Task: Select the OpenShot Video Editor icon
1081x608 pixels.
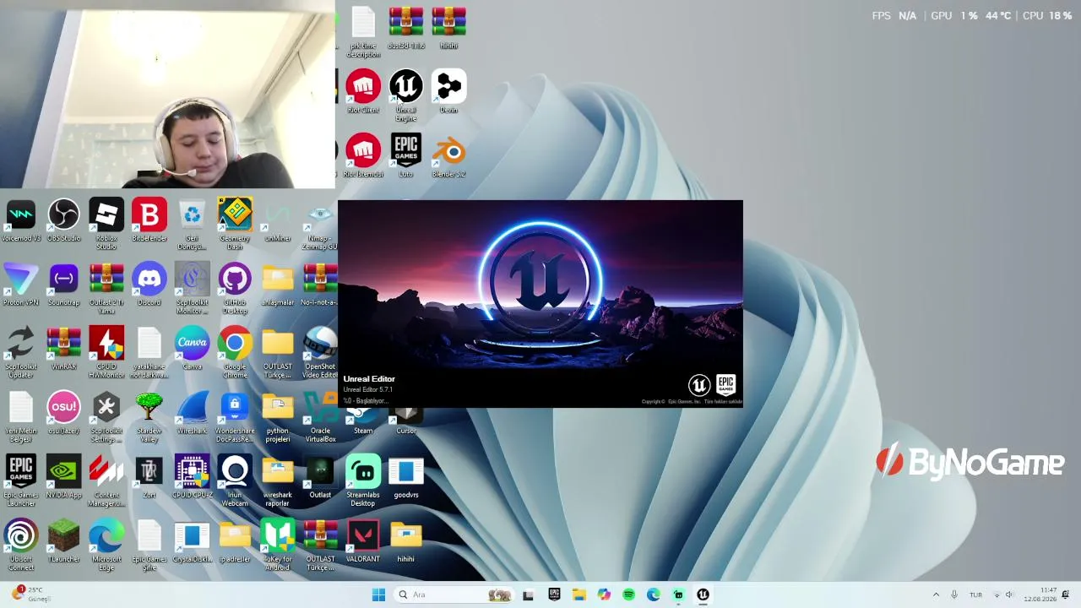Action: tap(321, 353)
